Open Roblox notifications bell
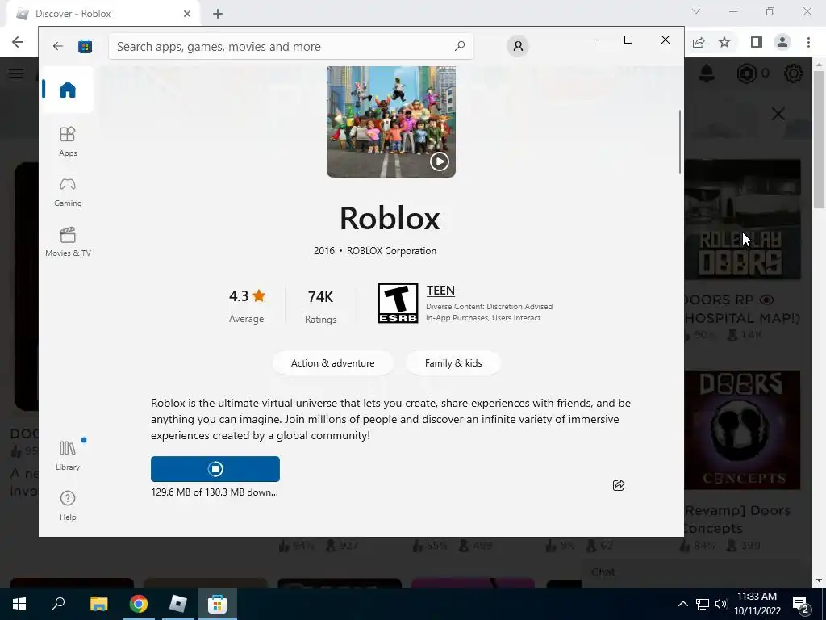 coord(707,73)
